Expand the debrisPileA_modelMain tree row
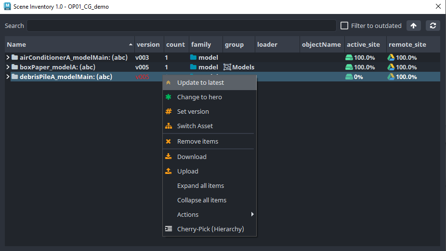446x251 pixels. (x=8, y=77)
